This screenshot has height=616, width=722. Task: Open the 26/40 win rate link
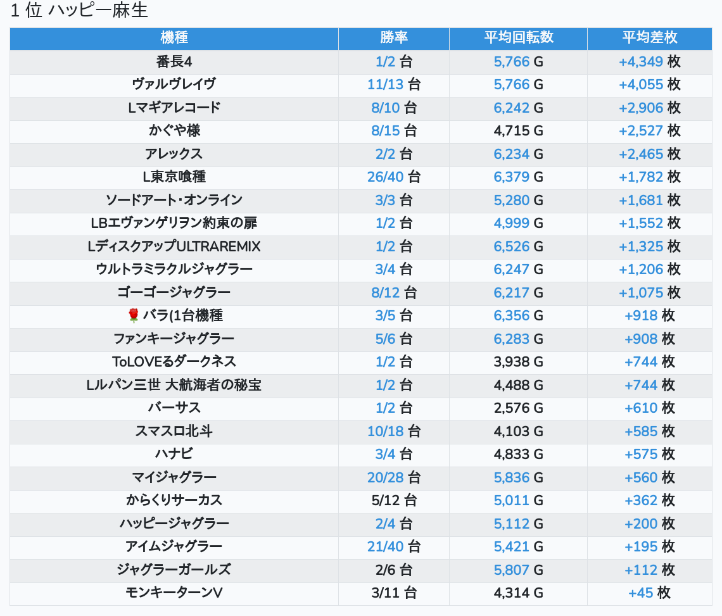click(385, 177)
